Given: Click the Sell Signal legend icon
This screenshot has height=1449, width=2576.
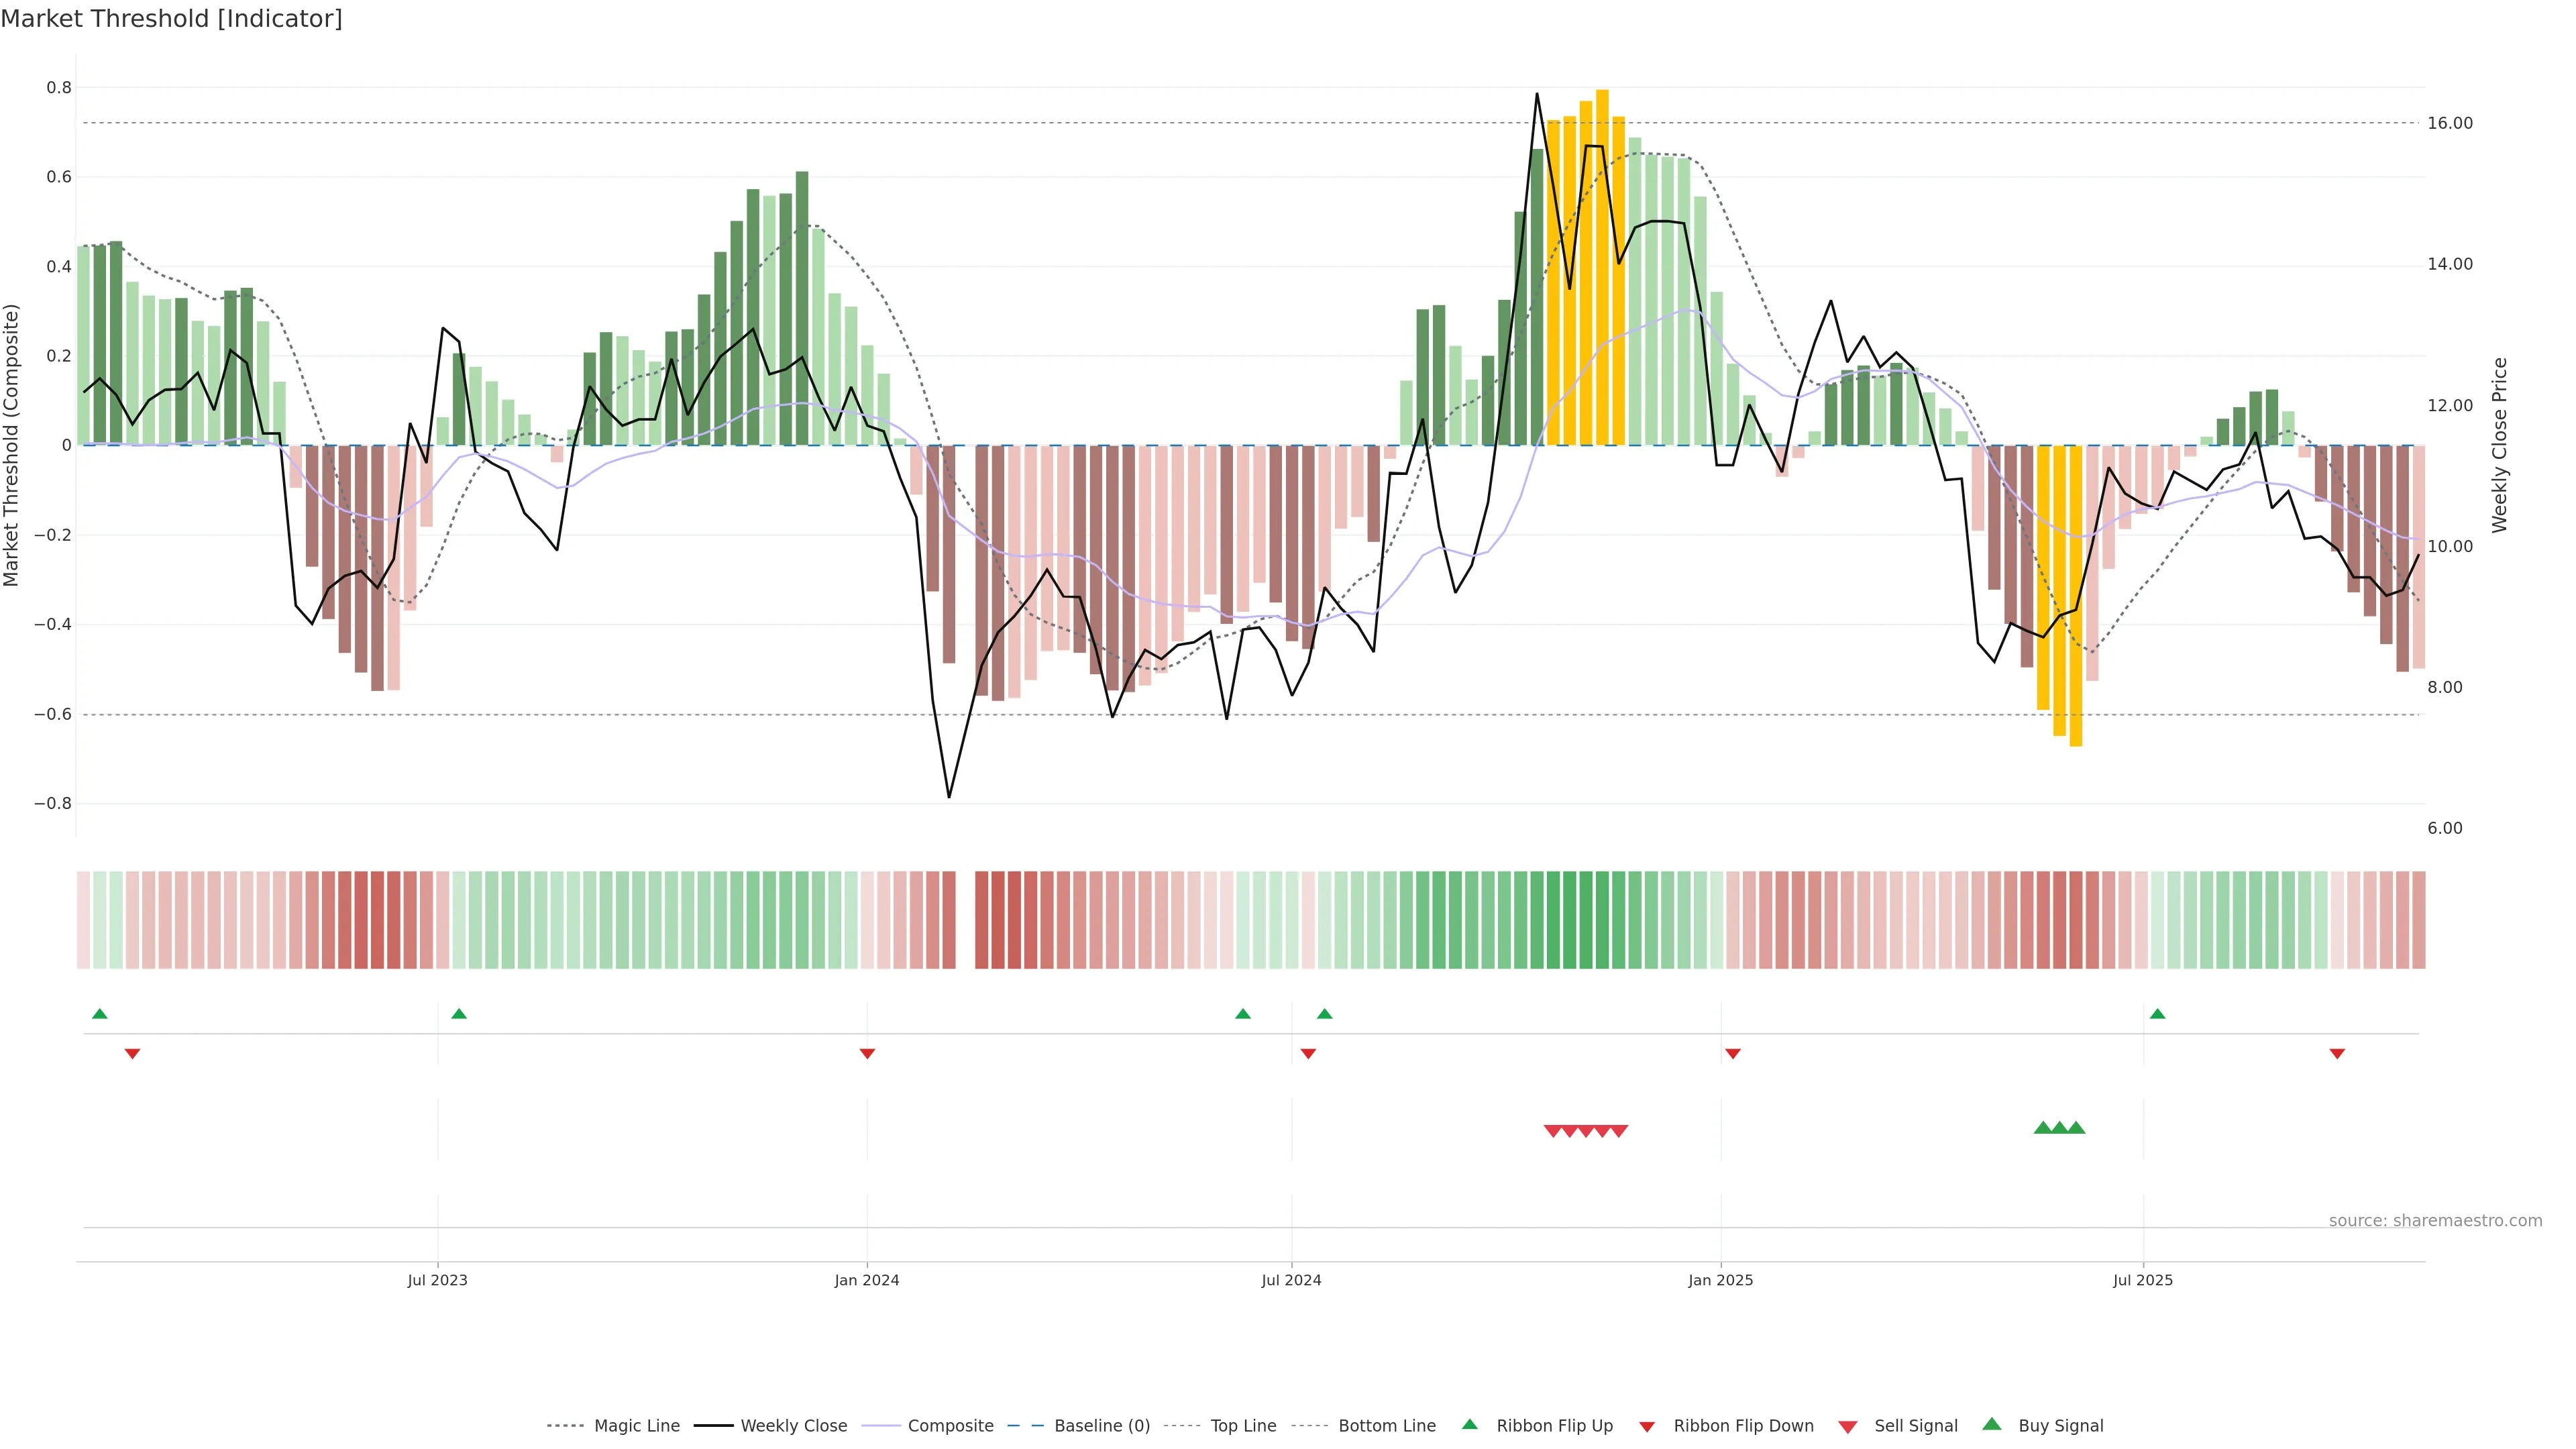Looking at the screenshot, I should pyautogui.click(x=1848, y=1427).
